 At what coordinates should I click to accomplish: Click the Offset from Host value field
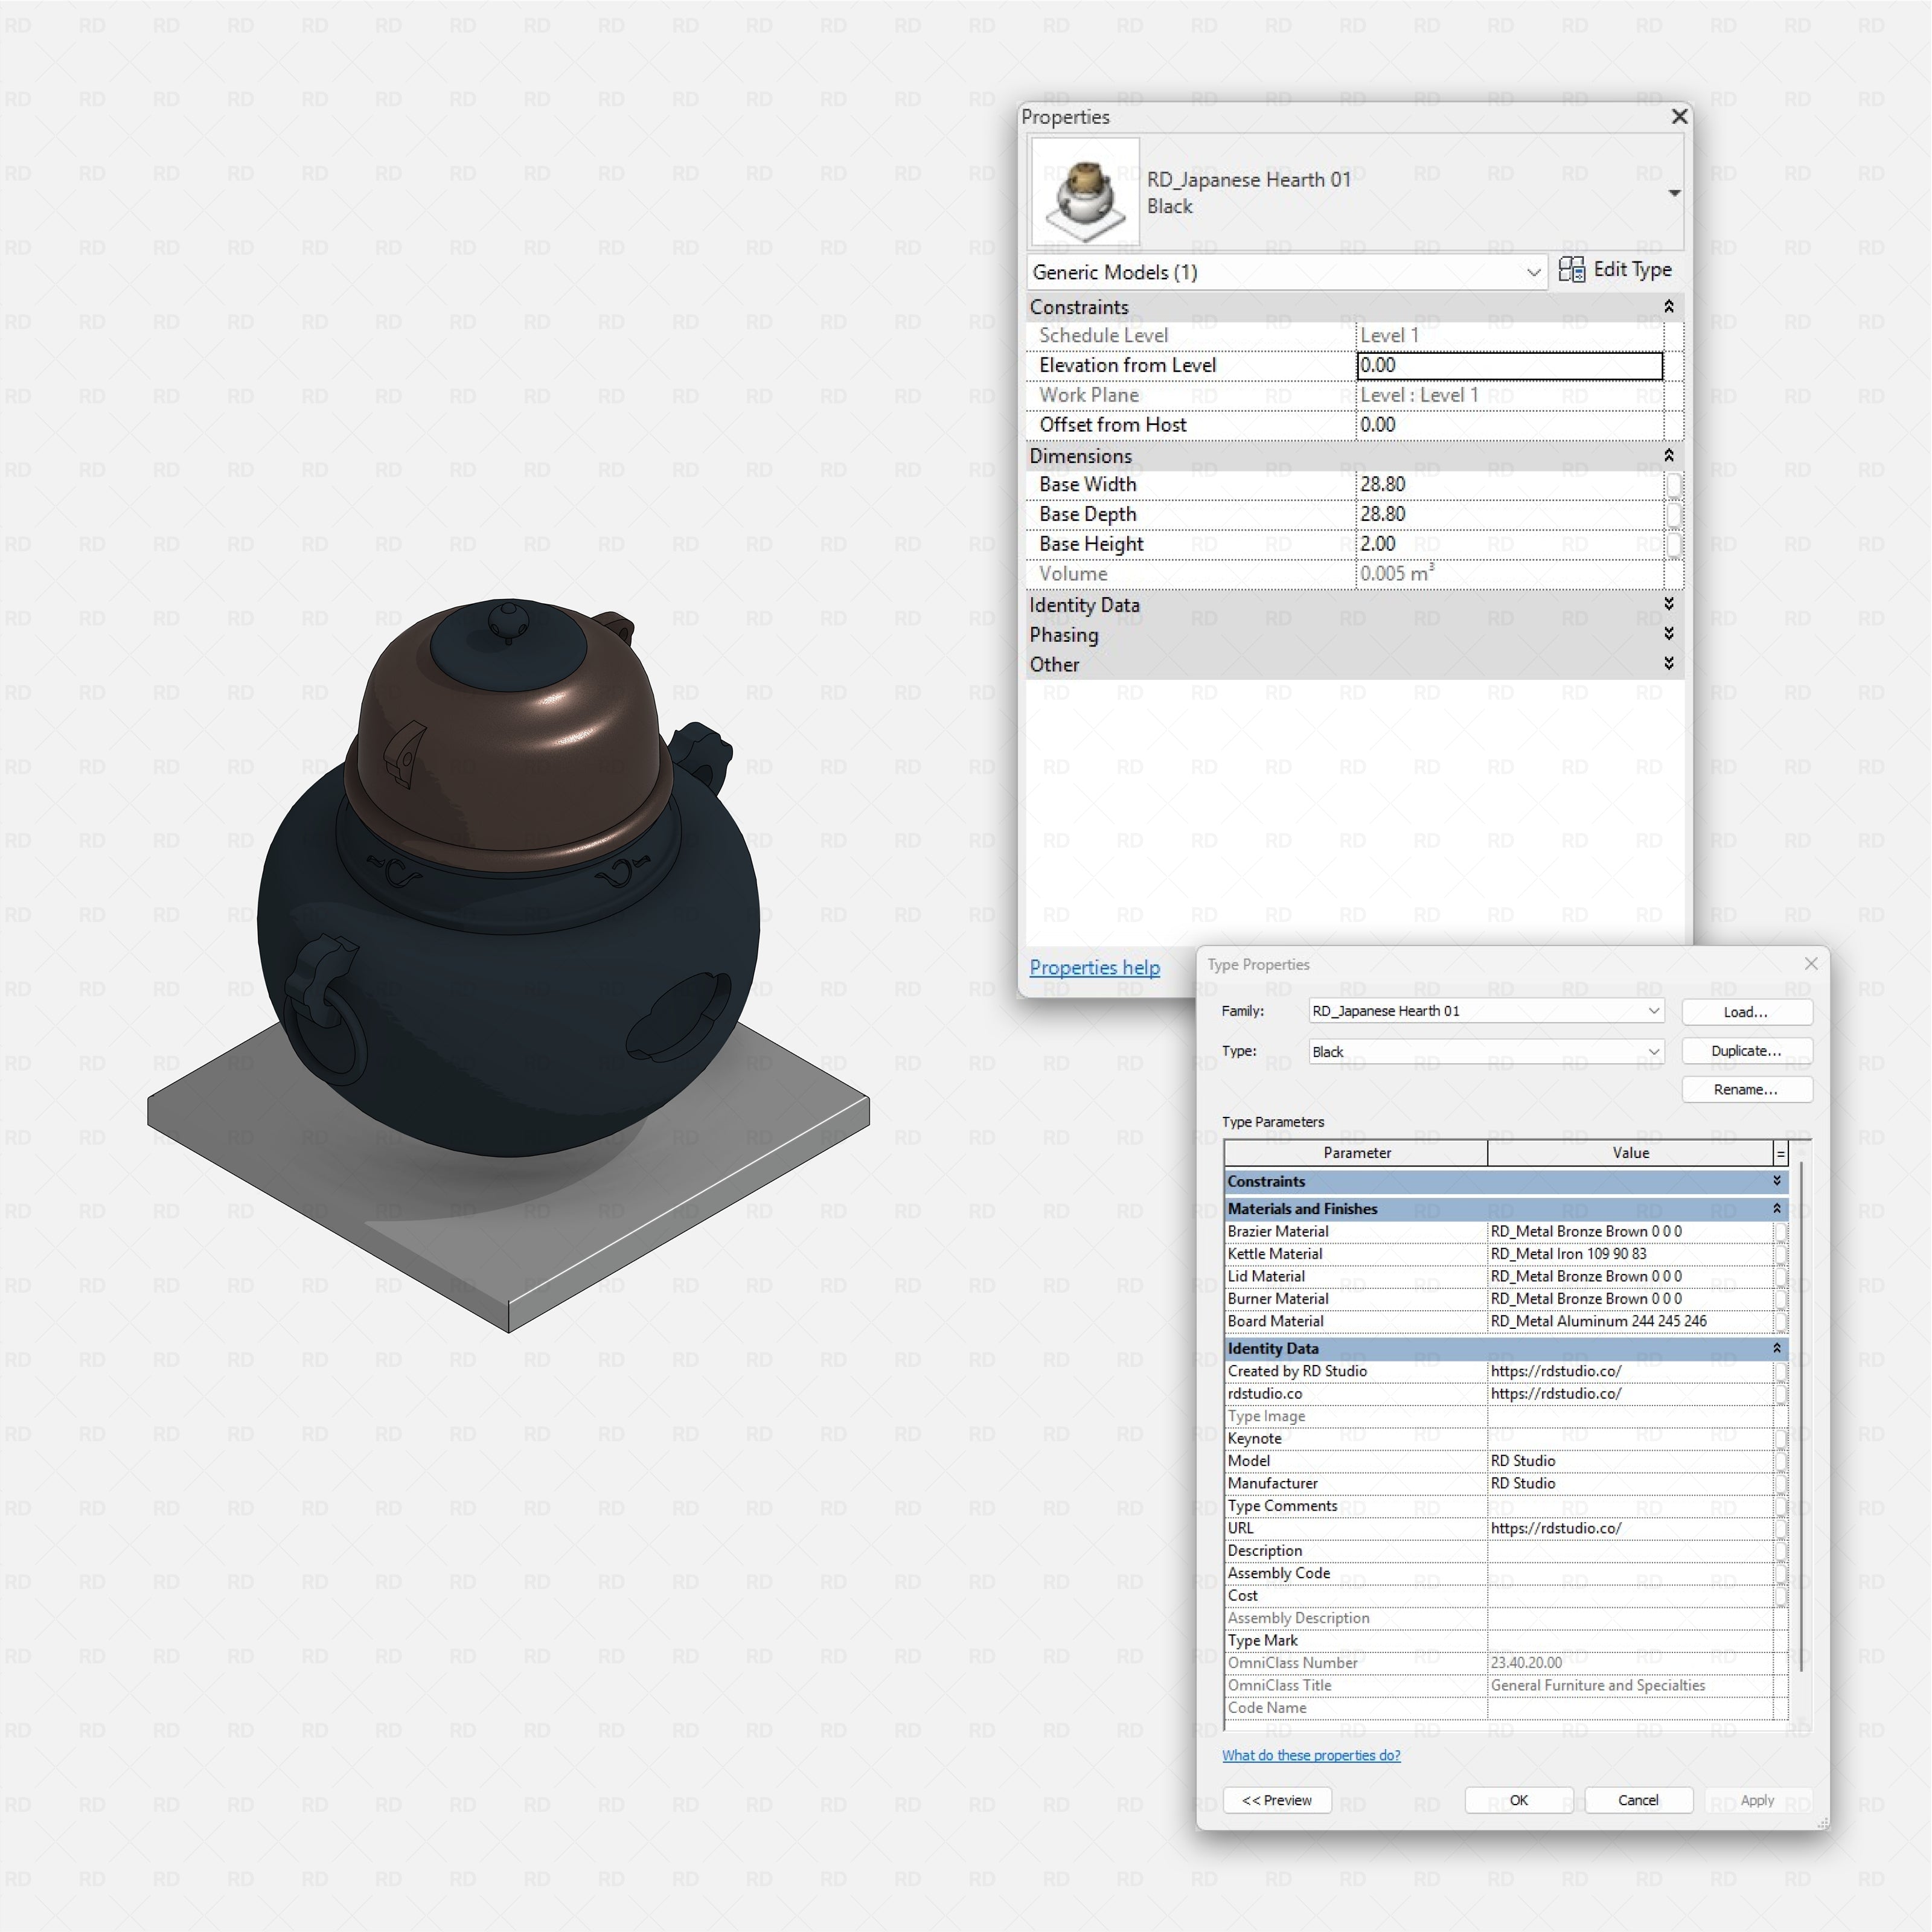point(1509,425)
